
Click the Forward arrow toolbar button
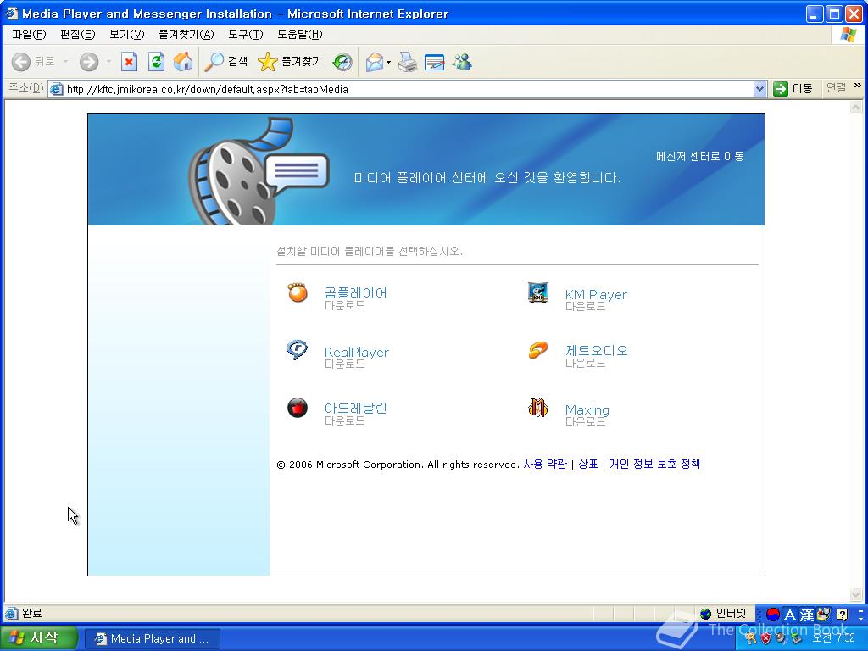88,61
